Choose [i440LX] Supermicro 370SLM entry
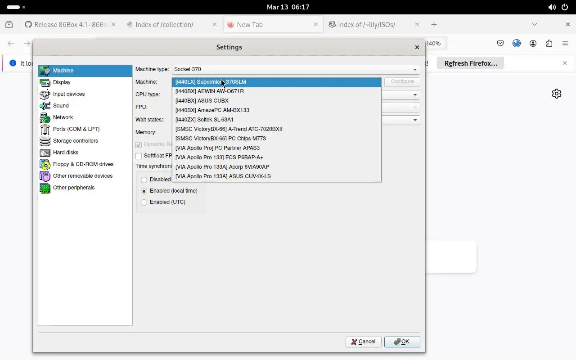The image size is (576, 360). coord(276,82)
